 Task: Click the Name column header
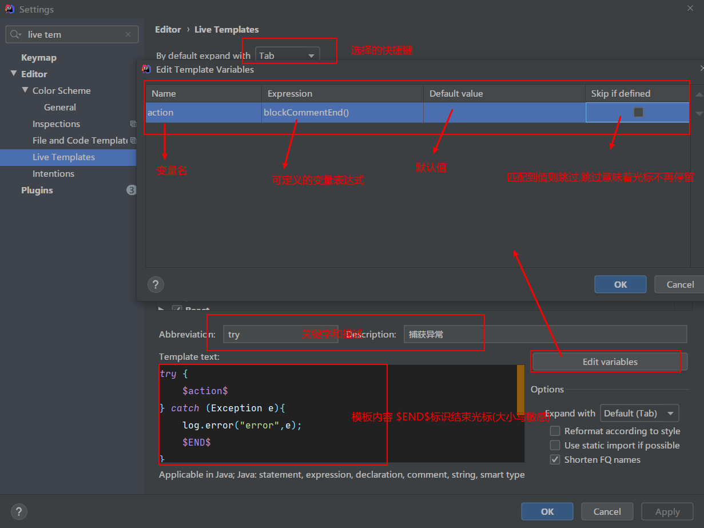(204, 93)
